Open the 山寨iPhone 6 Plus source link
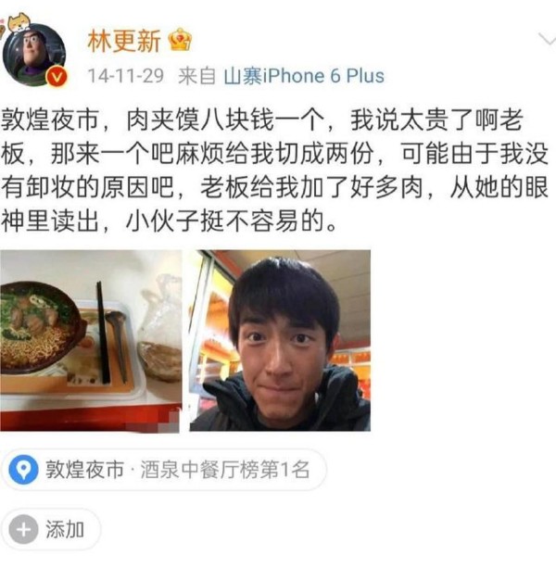The width and height of the screenshot is (556, 580). coord(304,76)
